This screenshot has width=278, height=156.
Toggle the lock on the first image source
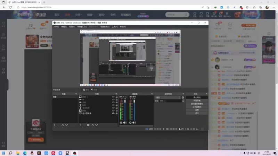(117, 97)
